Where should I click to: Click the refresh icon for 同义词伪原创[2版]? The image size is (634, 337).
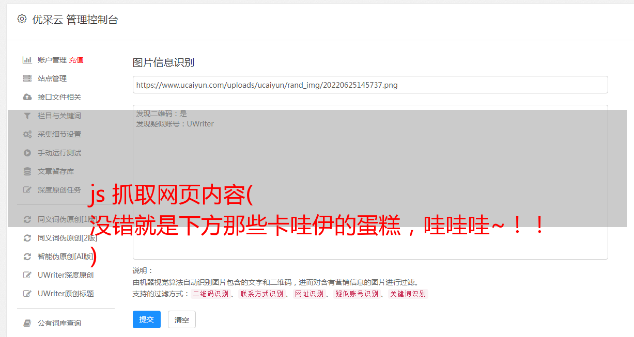click(27, 238)
